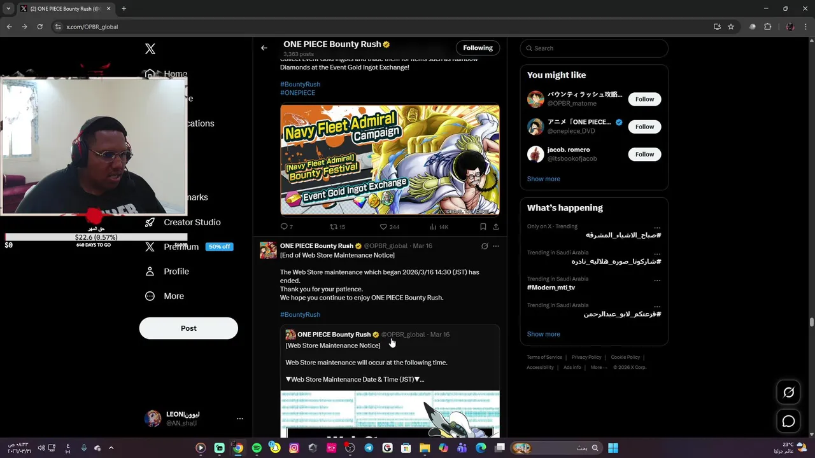Viewport: 815px width, 458px height.
Task: Open a new Chrome tab
Action: pos(124,9)
